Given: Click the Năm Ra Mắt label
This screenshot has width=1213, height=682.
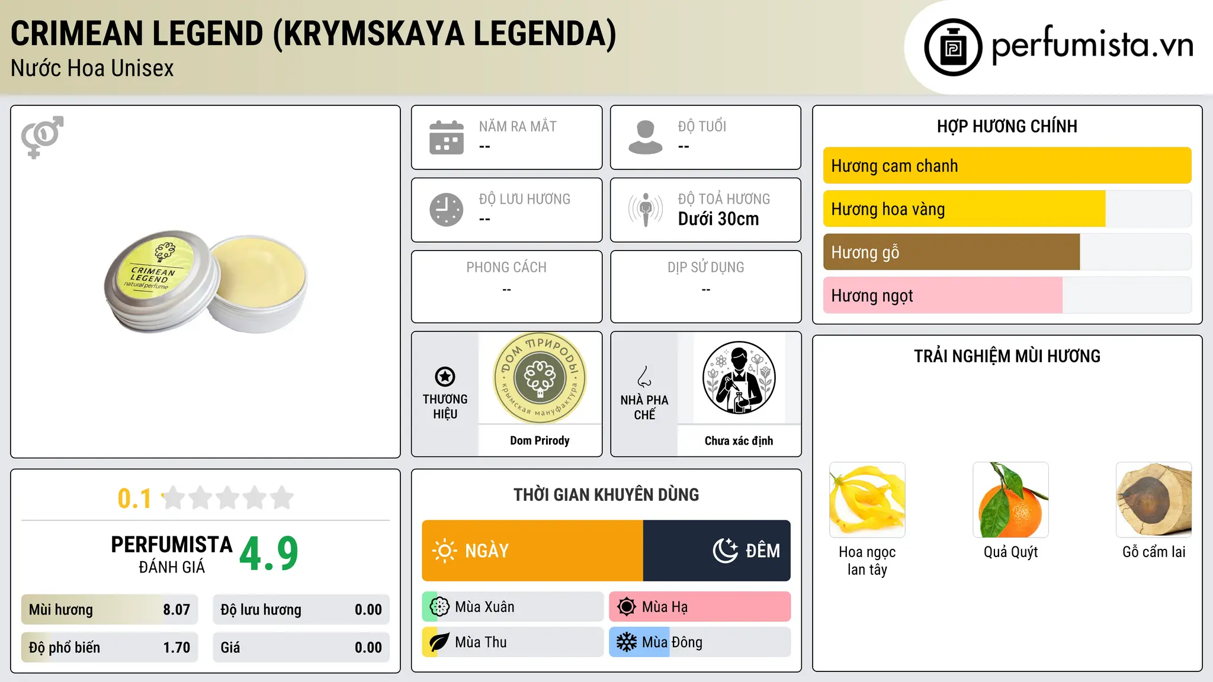Looking at the screenshot, I should point(518,126).
